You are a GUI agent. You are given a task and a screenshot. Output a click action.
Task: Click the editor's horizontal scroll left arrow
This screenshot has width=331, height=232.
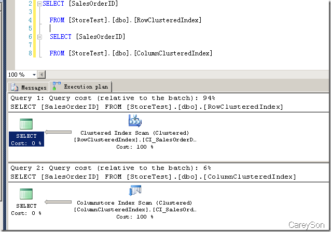(x=42, y=75)
